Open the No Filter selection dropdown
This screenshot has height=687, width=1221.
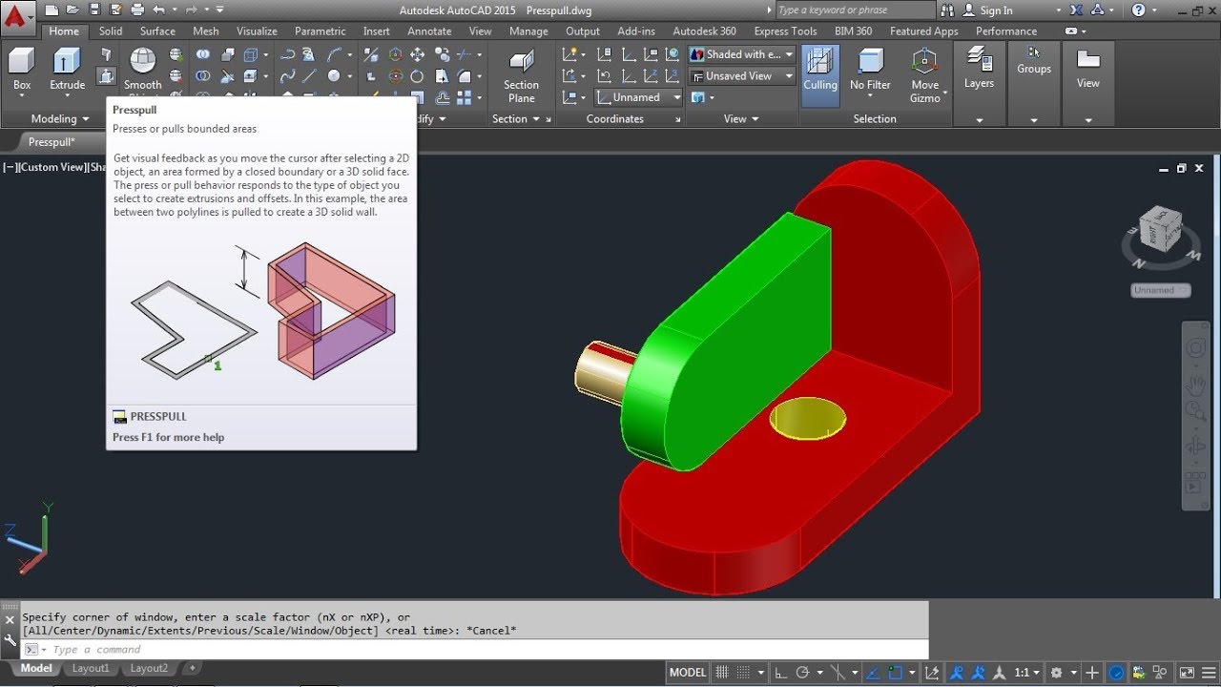pyautogui.click(x=870, y=71)
